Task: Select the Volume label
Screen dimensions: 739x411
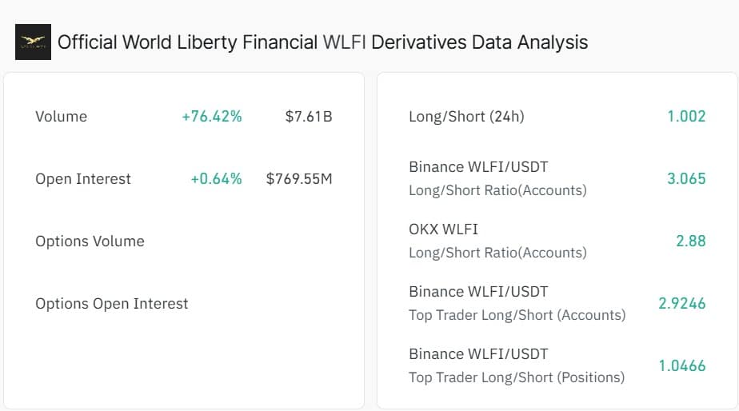Action: (x=61, y=117)
